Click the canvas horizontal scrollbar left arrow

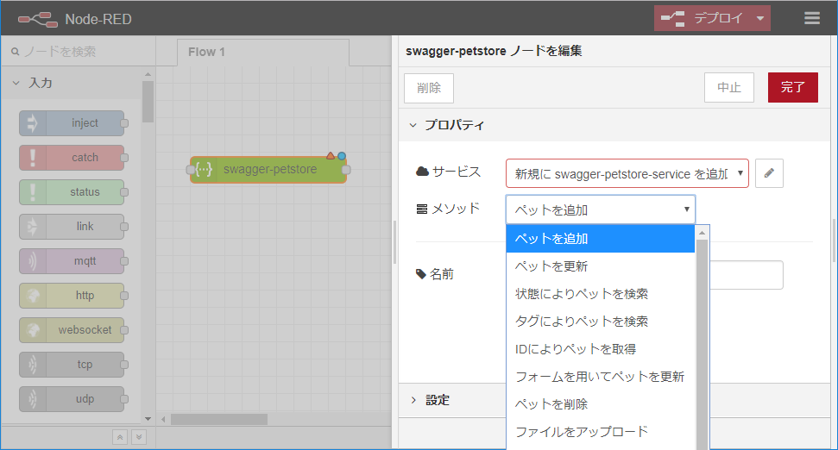(163, 420)
